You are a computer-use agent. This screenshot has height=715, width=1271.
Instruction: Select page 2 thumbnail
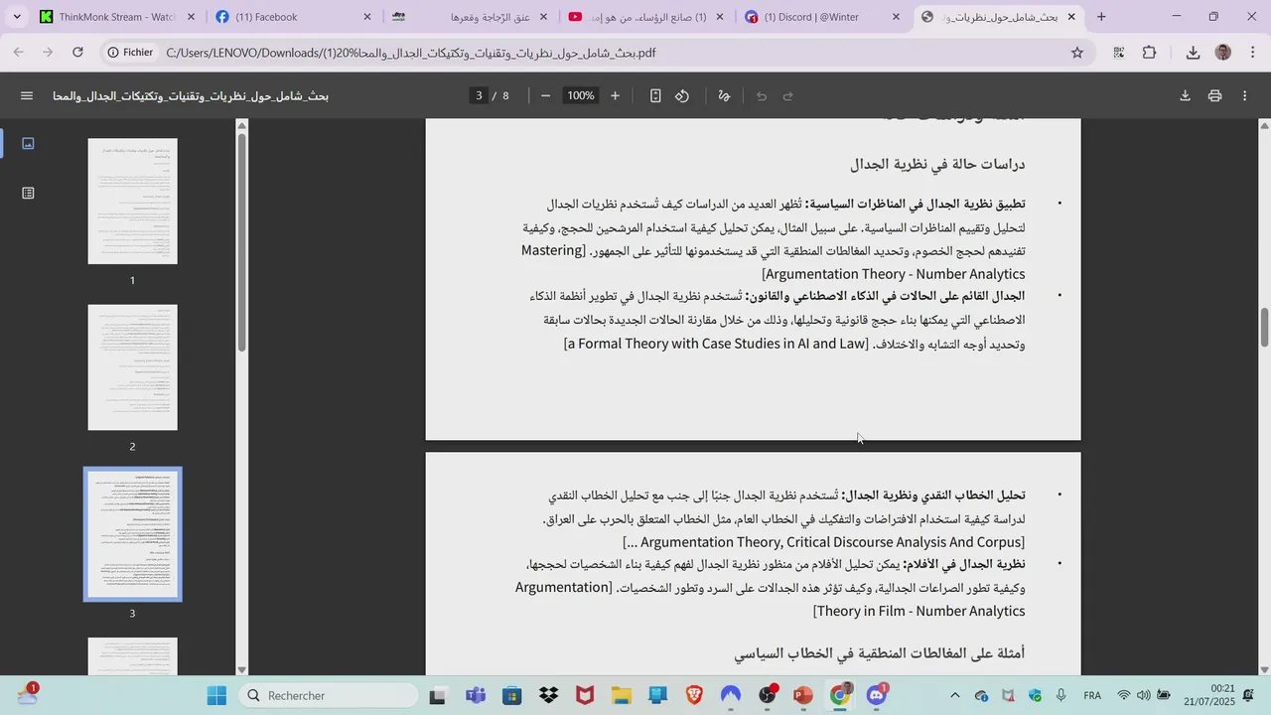pyautogui.click(x=132, y=367)
